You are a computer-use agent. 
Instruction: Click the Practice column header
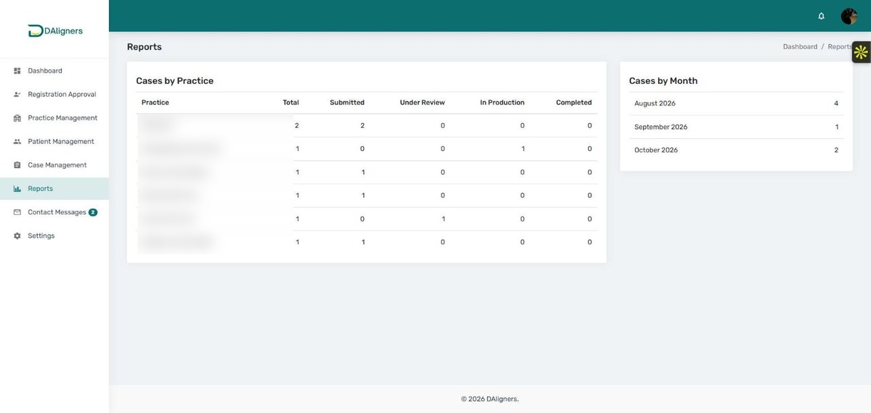coord(155,103)
